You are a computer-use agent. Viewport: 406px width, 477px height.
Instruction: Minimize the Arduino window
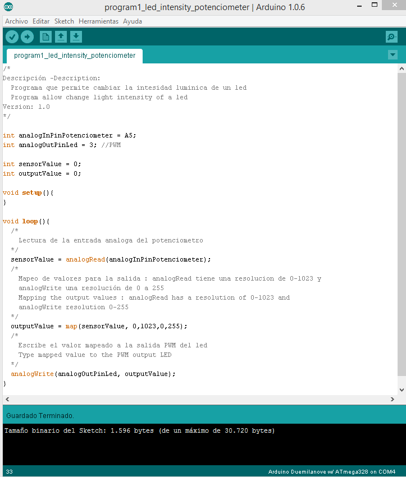tap(359, 6)
